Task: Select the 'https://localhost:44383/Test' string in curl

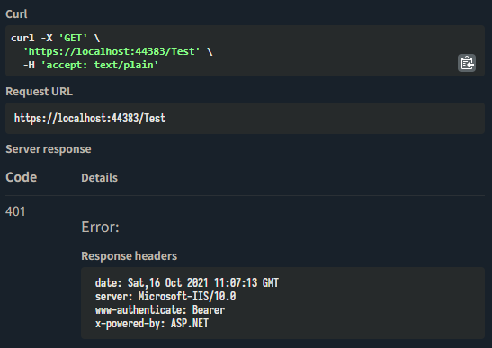Action: (112, 51)
